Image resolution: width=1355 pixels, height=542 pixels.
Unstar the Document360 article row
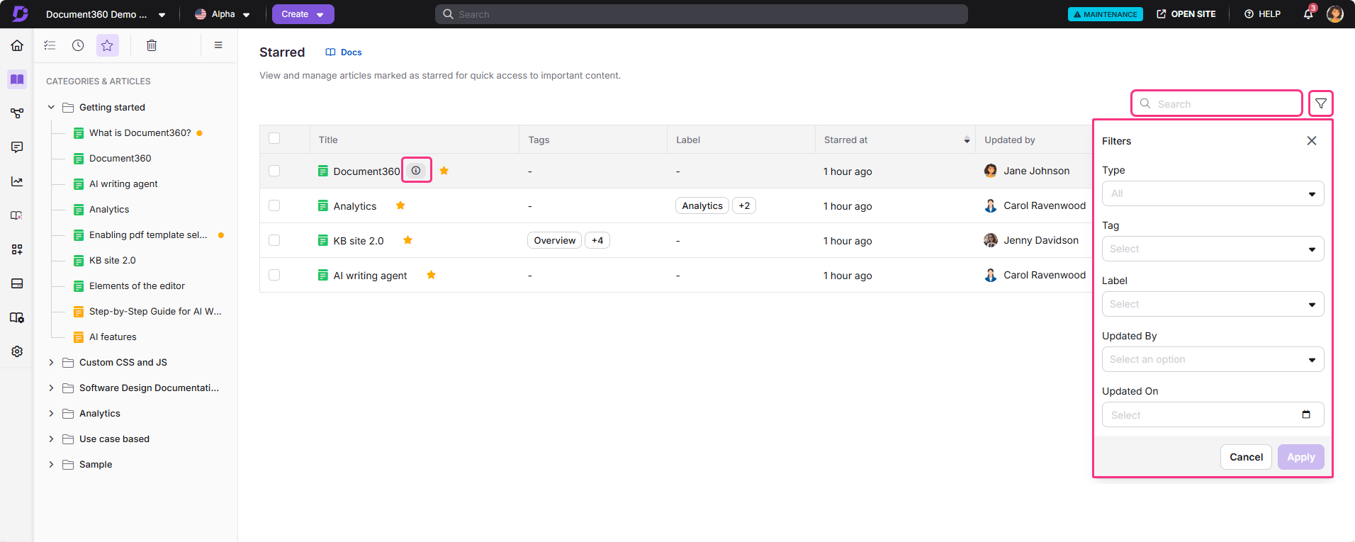click(x=444, y=171)
